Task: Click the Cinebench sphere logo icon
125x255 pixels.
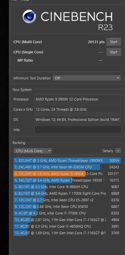Action: point(29,16)
